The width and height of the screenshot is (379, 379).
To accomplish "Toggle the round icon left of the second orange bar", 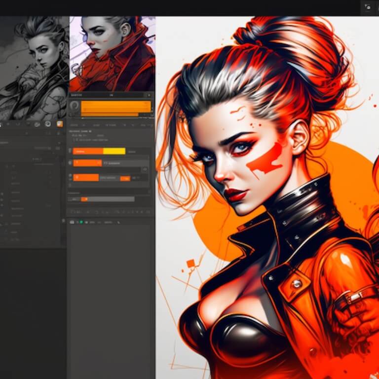I will (x=70, y=163).
